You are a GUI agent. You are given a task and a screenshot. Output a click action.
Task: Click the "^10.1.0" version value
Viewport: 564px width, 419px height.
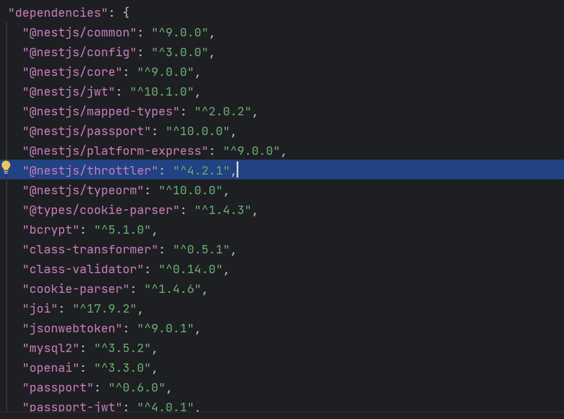162,92
